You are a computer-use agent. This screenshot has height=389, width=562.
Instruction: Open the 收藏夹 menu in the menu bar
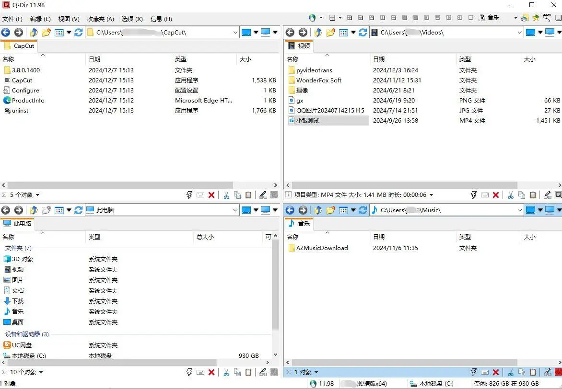click(99, 19)
